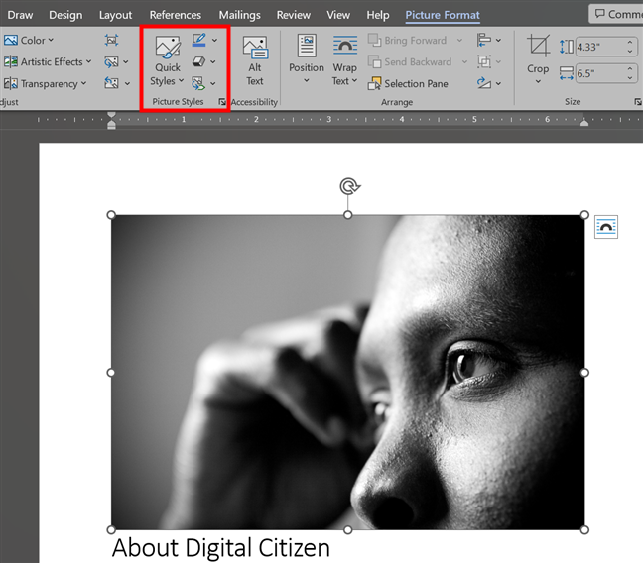Select the Picture Format tab
Viewport: 643px width, 563px height.
tap(443, 15)
